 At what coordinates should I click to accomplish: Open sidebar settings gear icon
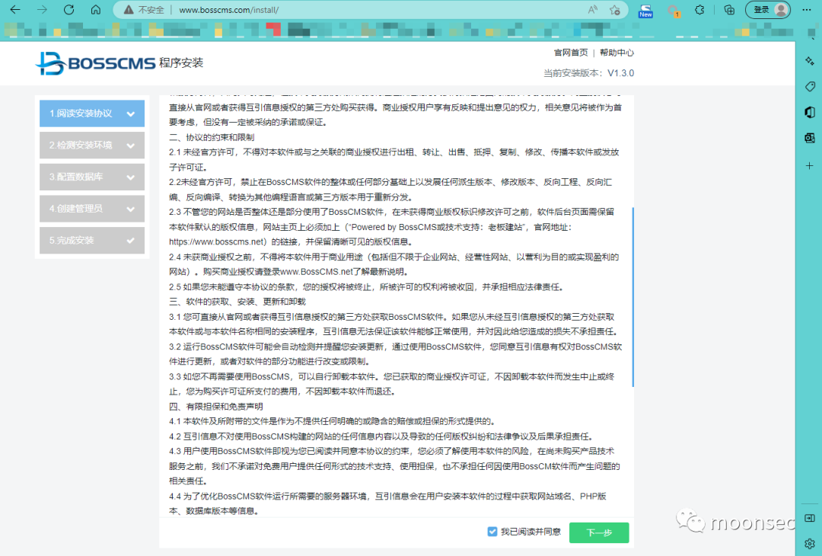coord(809,543)
